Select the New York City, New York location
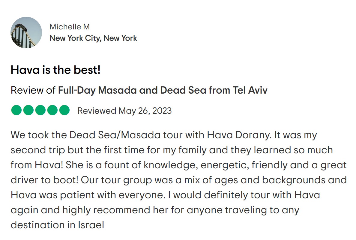Image resolution: width=356 pixels, height=240 pixels. point(93,38)
